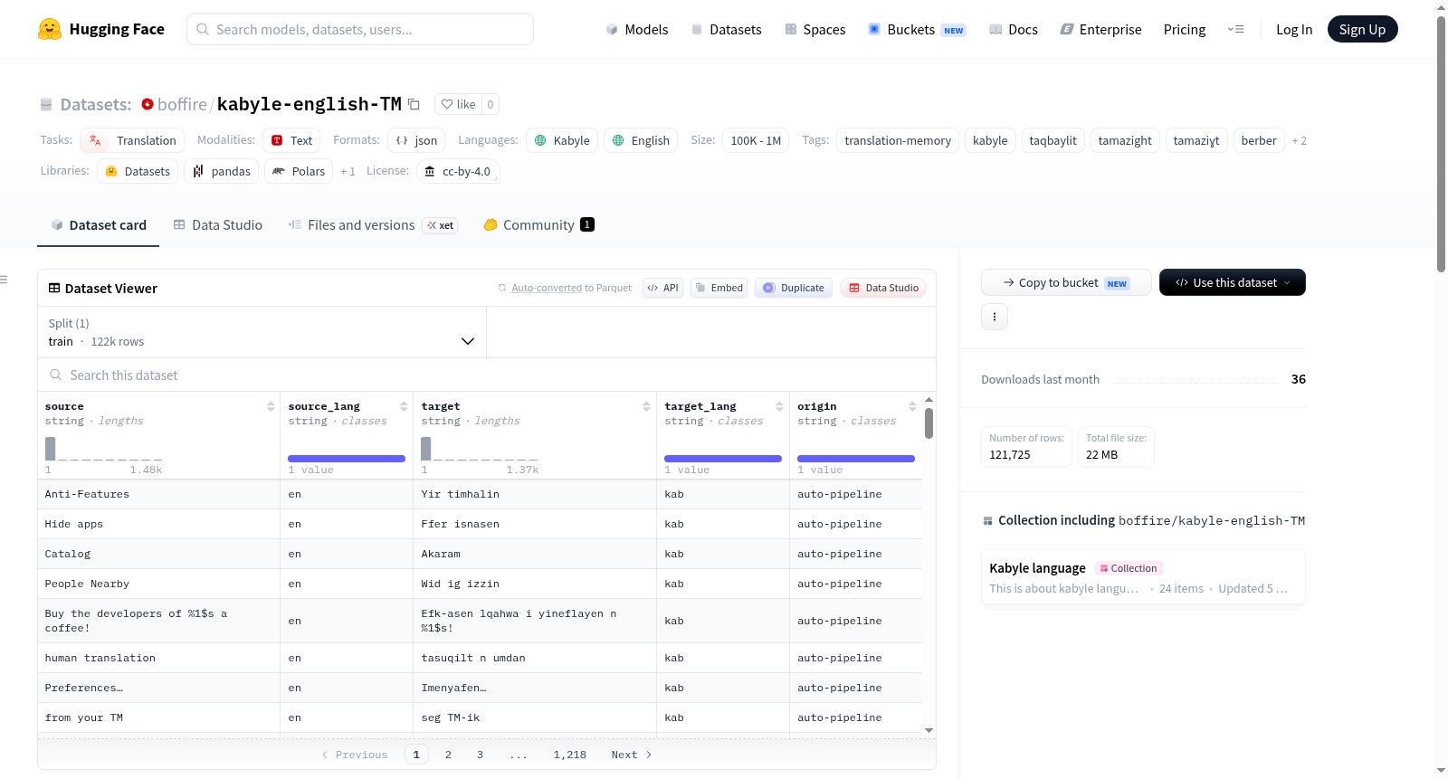Image resolution: width=1448 pixels, height=779 pixels.
Task: Go to page 2 of the dataset
Action: (x=448, y=755)
